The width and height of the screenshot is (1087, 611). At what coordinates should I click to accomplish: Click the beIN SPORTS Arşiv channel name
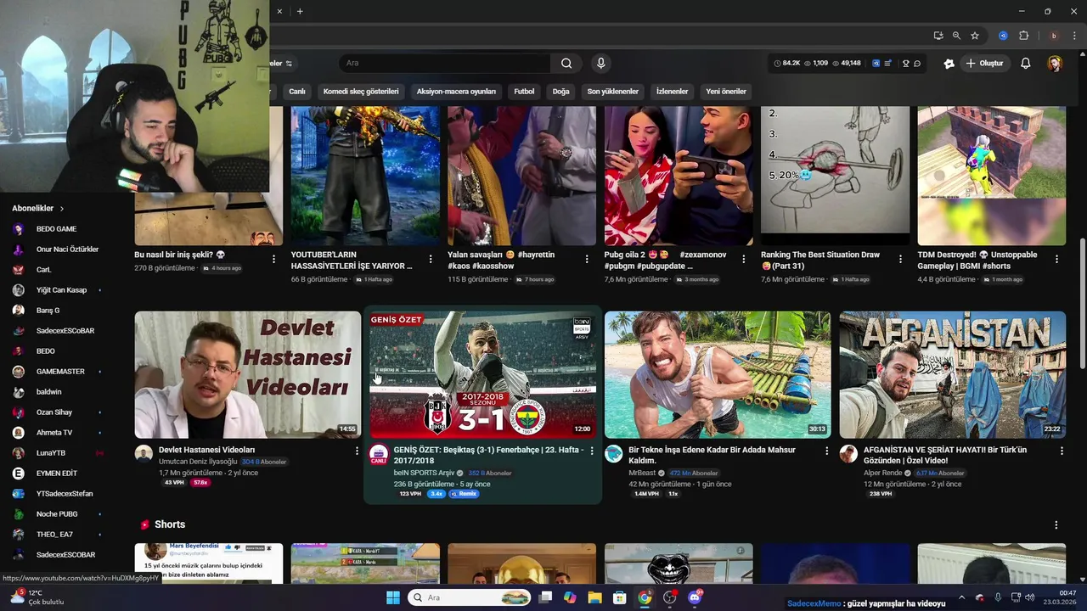coord(424,473)
